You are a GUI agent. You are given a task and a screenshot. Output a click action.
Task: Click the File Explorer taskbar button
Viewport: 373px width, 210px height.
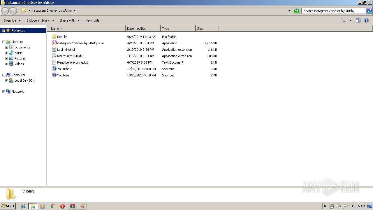[x=33, y=206]
